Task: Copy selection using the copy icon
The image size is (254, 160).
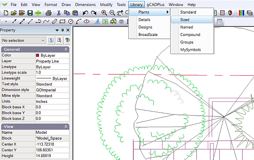Action: [67, 13]
